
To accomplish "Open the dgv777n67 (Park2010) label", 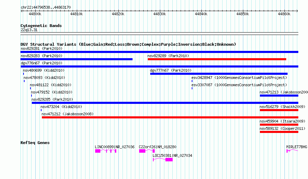I will pyautogui.click(x=171, y=70).
